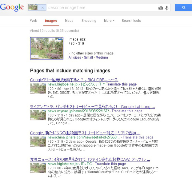
Task: Click the '480 × 319' image size value
Action: click(76, 44)
